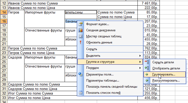Image resolution: width=188 pixels, height=103 pixels.
Task: Expand the Порядок submenu
Action: (110, 68)
